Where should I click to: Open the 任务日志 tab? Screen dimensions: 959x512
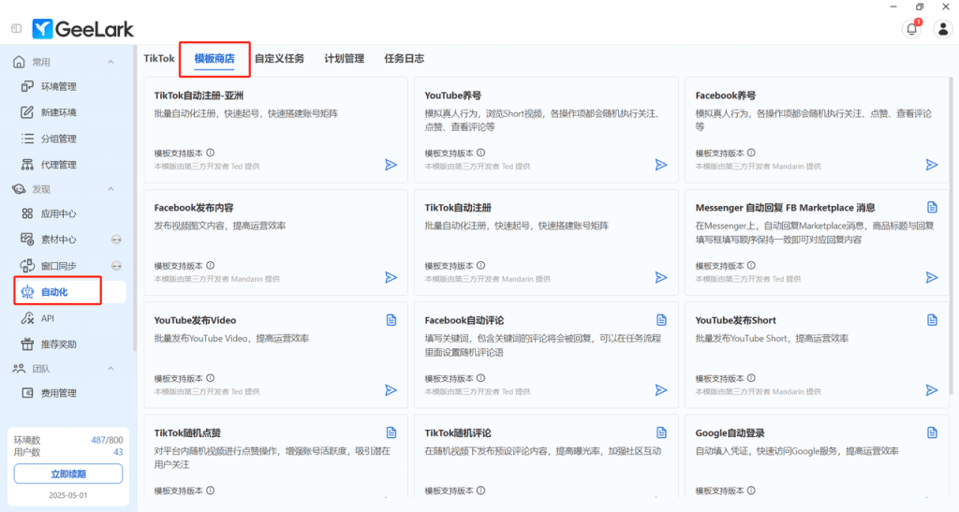(404, 58)
